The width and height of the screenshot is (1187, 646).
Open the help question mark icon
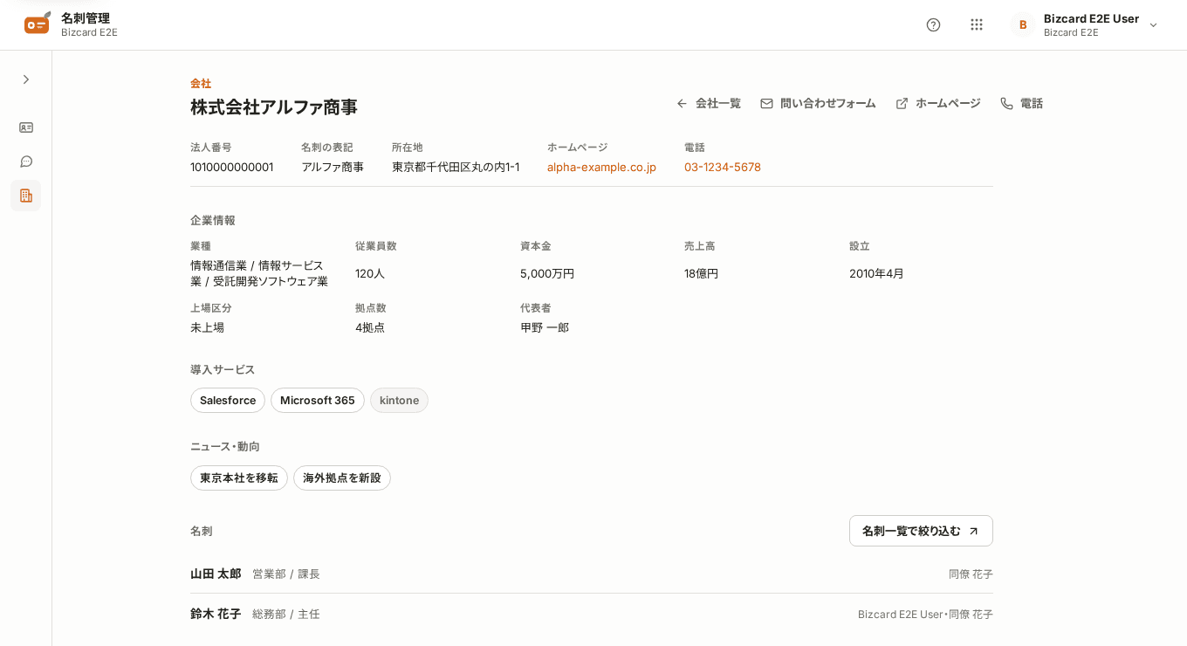click(x=933, y=24)
